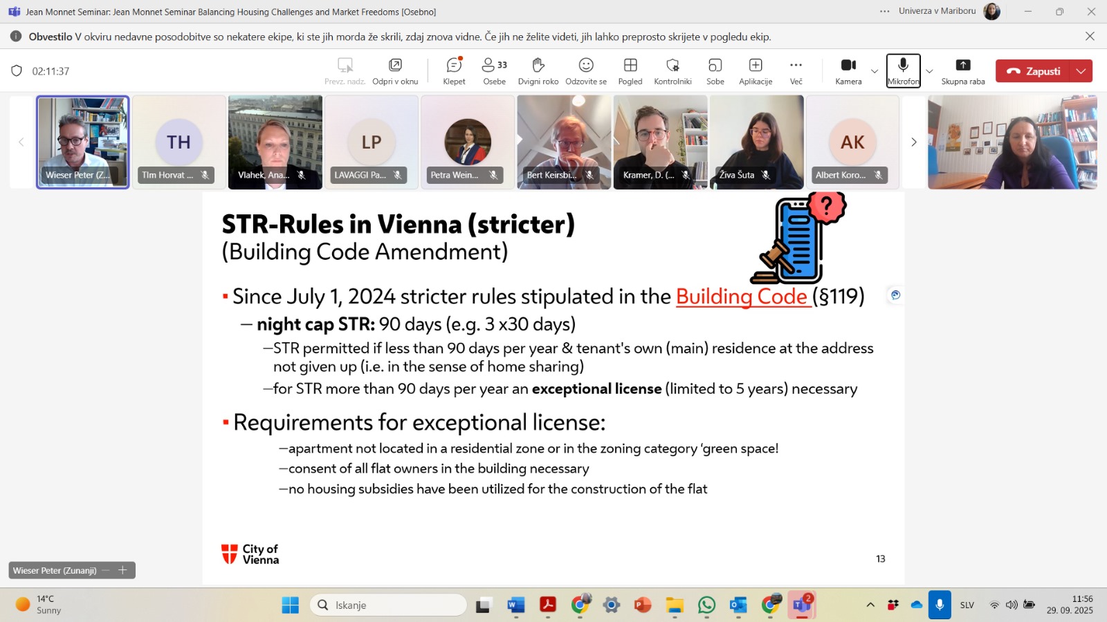
Task: Raise hand with Dvigni roko
Action: 538,70
